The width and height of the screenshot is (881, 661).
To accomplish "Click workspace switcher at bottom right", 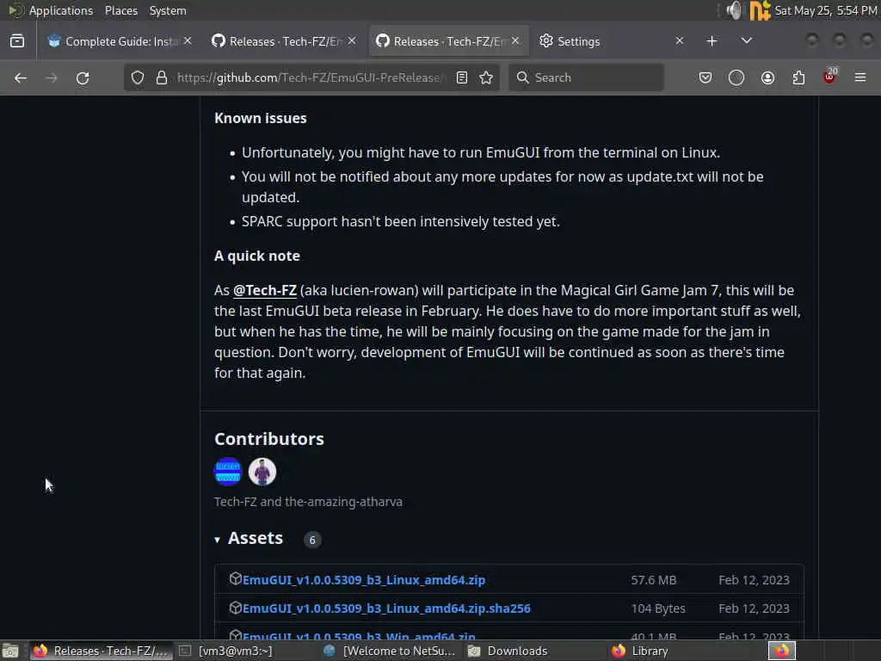I will [781, 651].
